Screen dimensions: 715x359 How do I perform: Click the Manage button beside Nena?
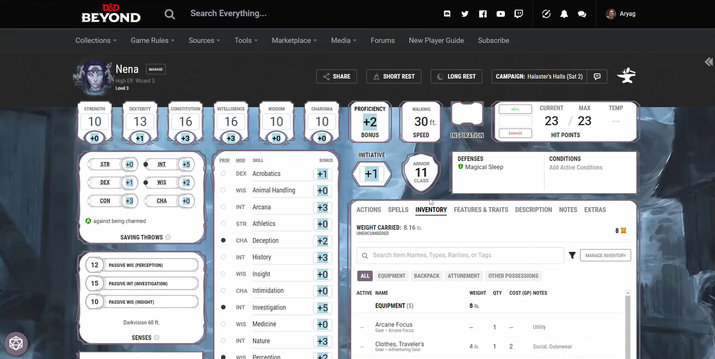click(x=156, y=69)
